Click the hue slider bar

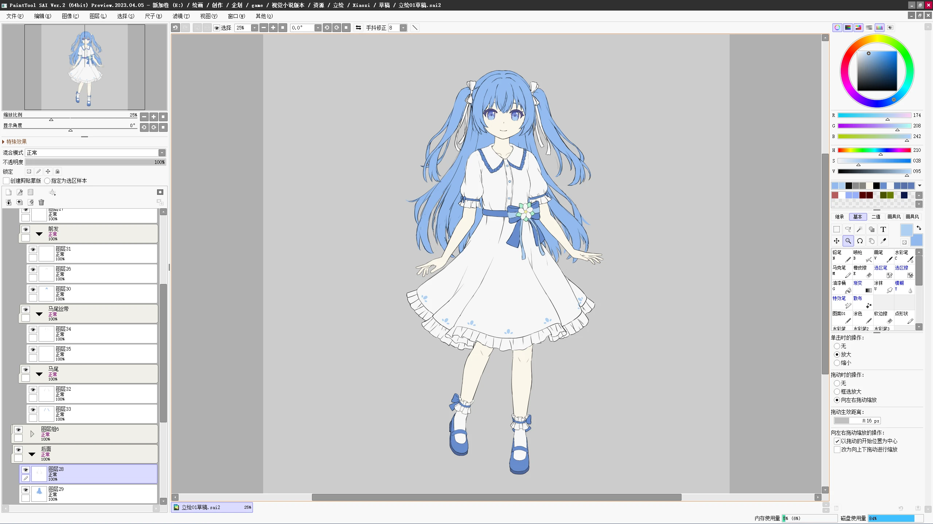(874, 150)
